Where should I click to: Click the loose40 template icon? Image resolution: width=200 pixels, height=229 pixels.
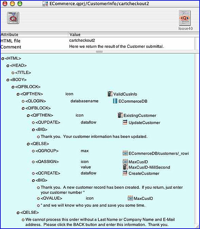(x=185, y=18)
